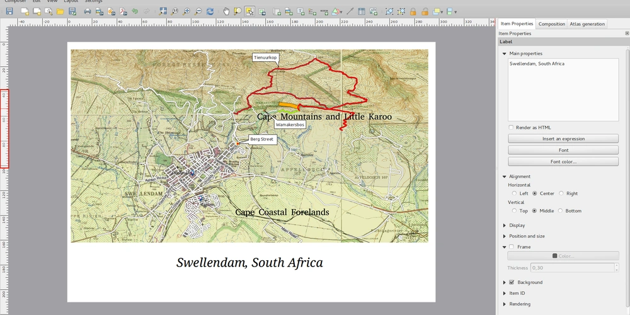Expand the Position and size section
This screenshot has width=630, height=315.
[x=504, y=236]
